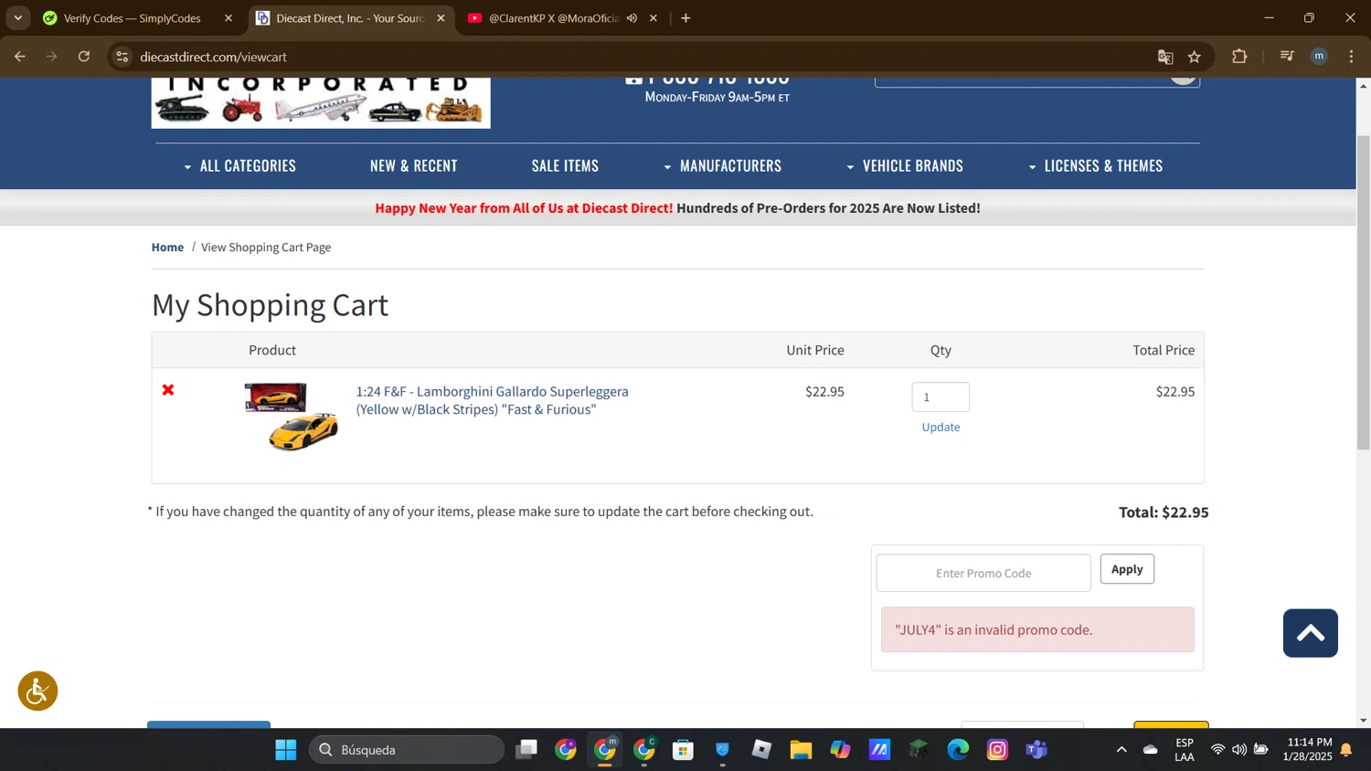This screenshot has height=771, width=1371.
Task: Focus the quantity input field
Action: coord(941,396)
